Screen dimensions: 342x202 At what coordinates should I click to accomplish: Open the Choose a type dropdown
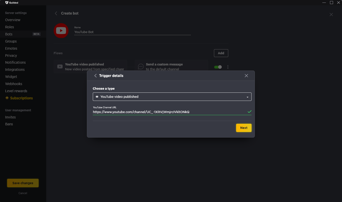[x=172, y=97]
